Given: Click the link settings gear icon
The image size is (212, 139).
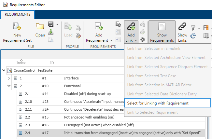Looking at the screenshot, I should pyautogui.click(x=143, y=39).
